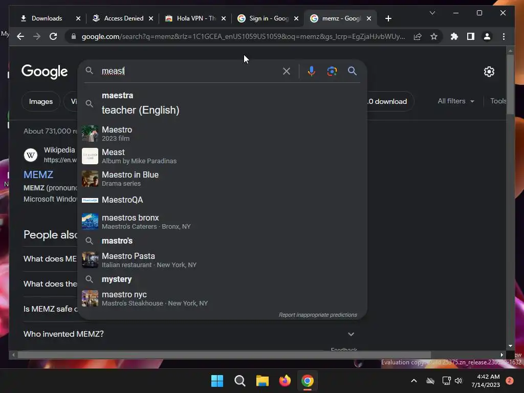Open the volume control in tray

click(458, 381)
